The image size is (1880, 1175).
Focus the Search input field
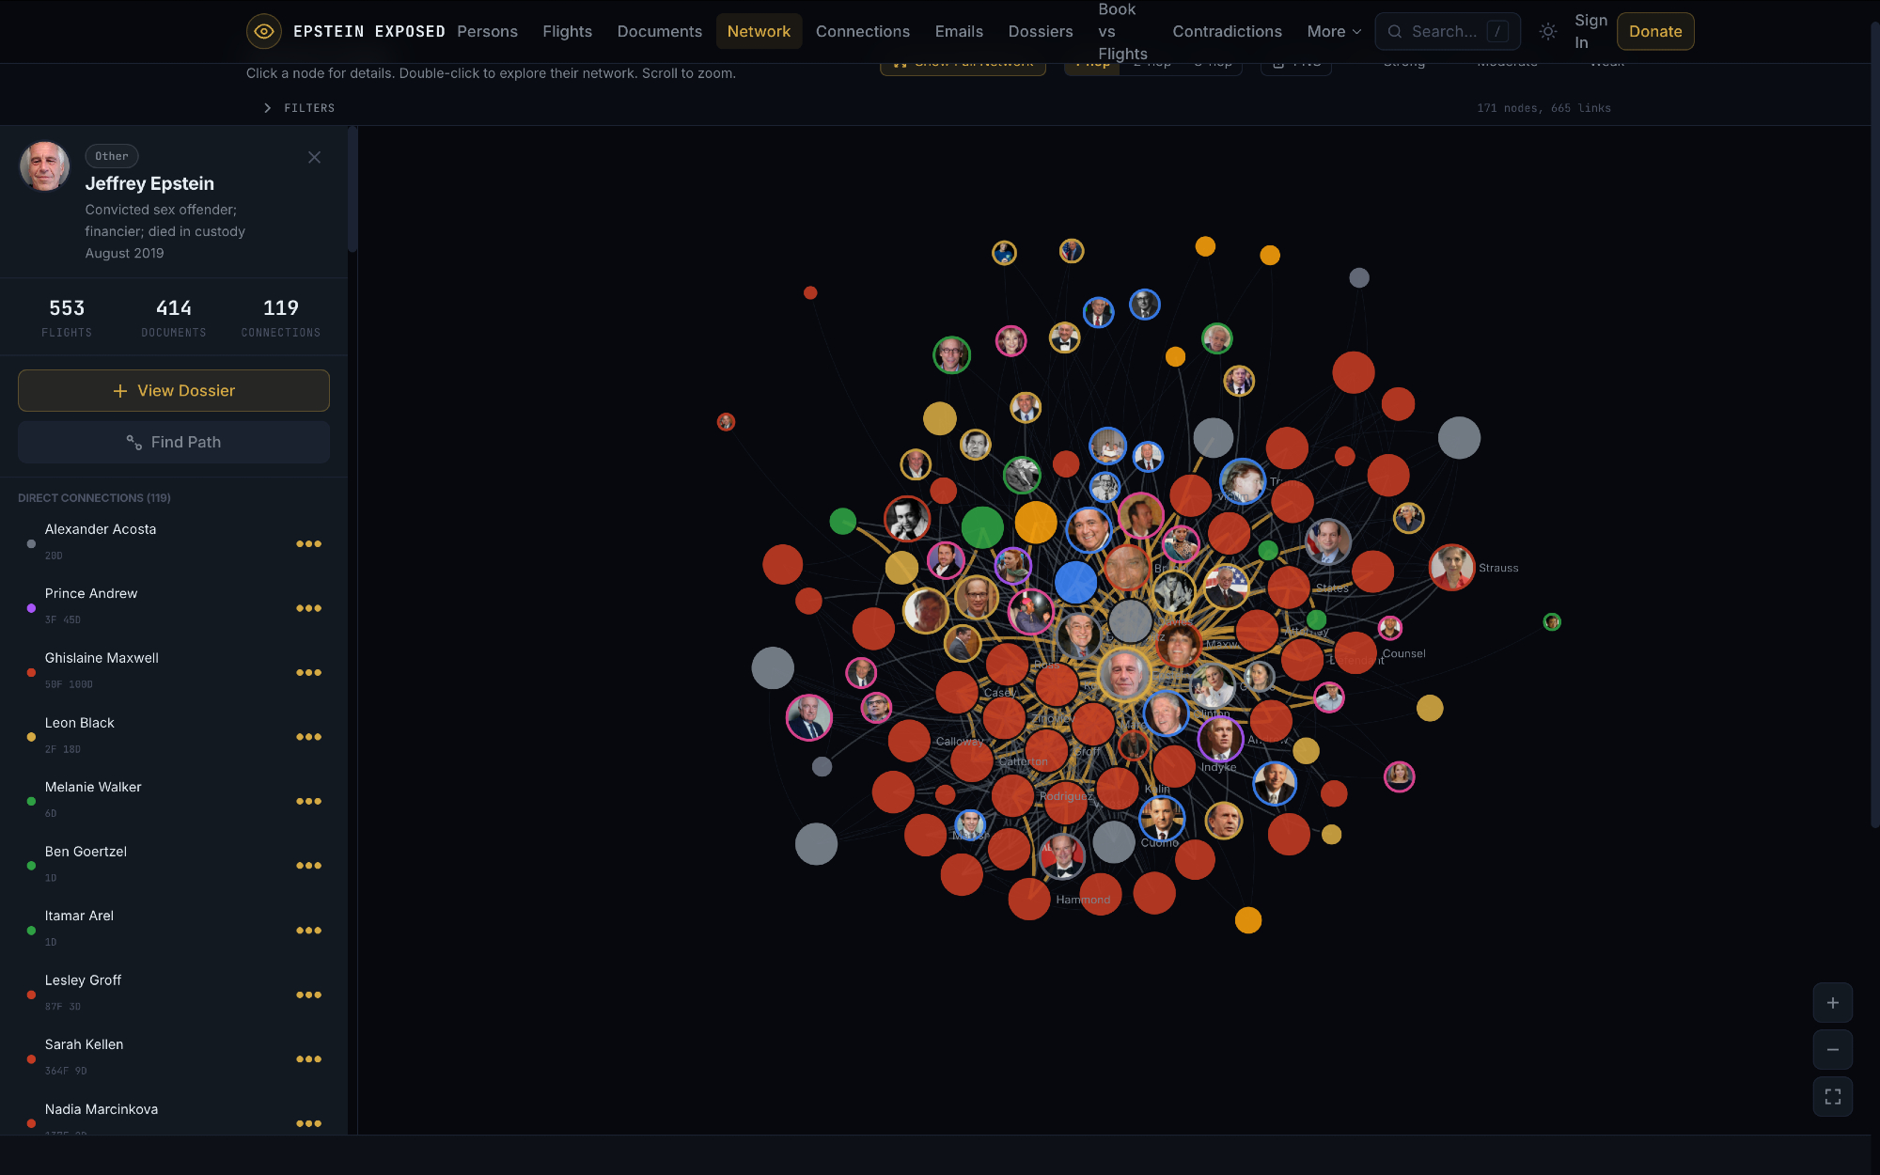point(1444,31)
